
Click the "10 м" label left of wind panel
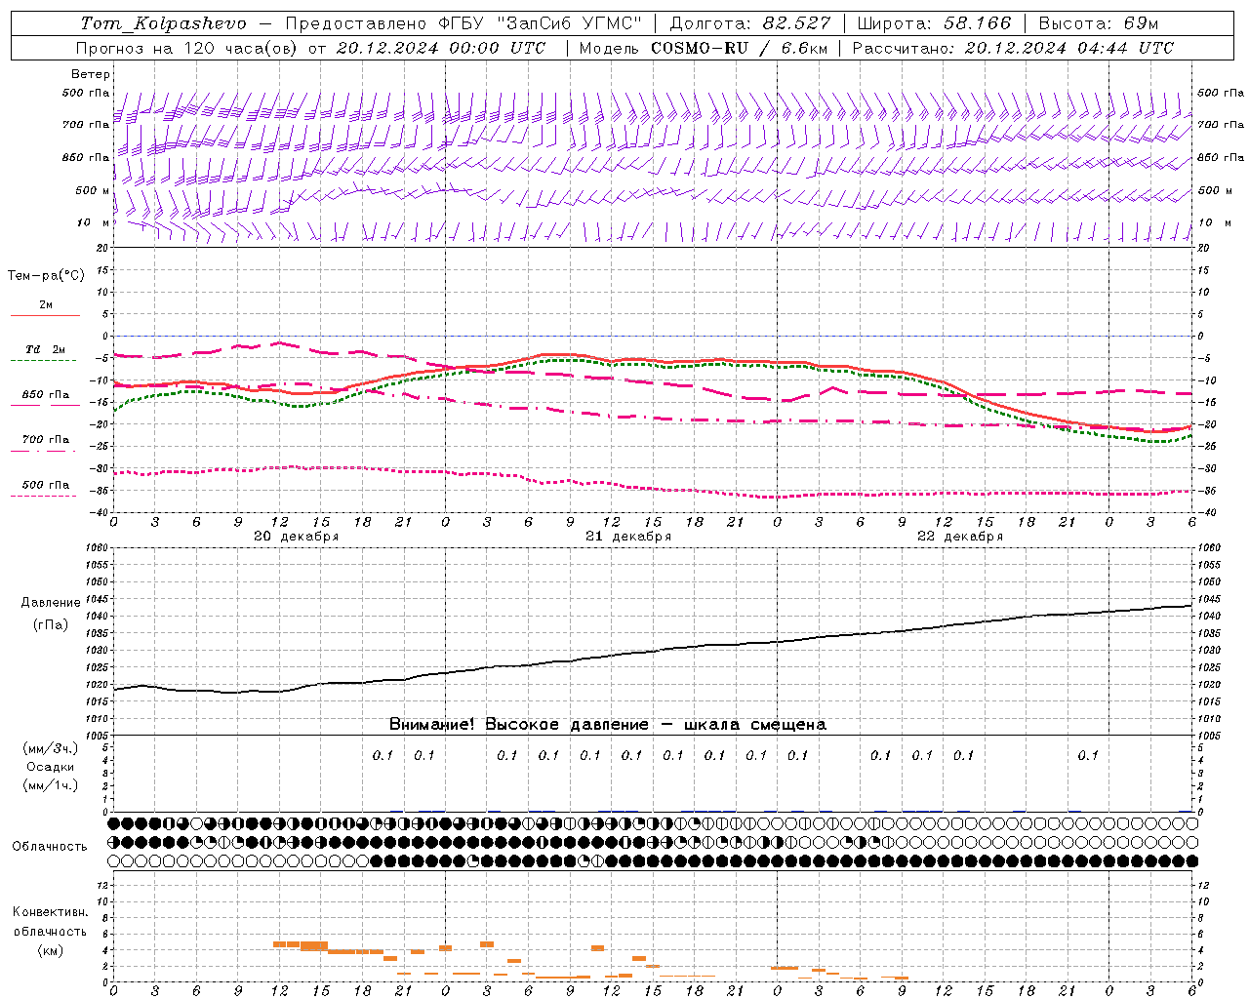pyautogui.click(x=94, y=222)
